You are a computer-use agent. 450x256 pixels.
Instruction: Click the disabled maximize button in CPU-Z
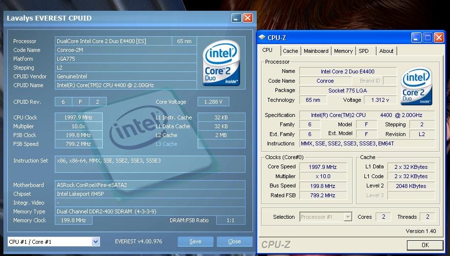[x=427, y=37]
